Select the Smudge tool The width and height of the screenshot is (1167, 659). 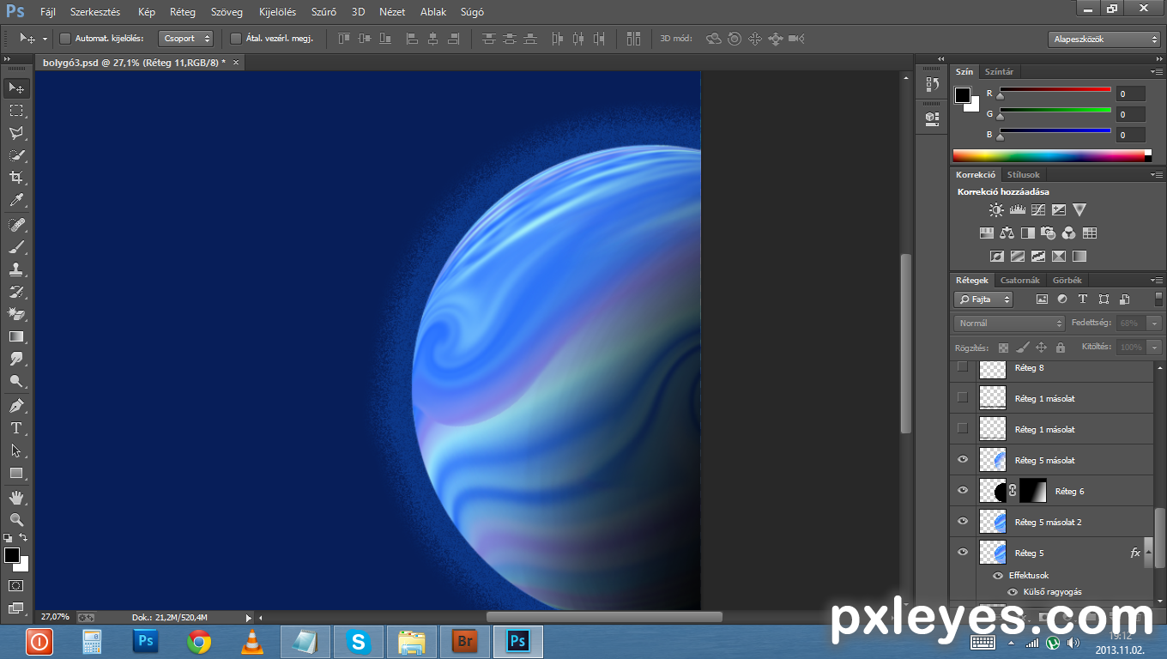click(x=16, y=359)
